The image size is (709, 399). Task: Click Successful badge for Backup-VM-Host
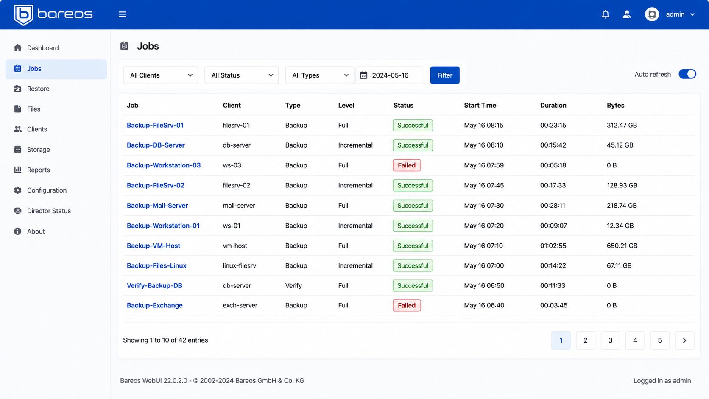[413, 246]
